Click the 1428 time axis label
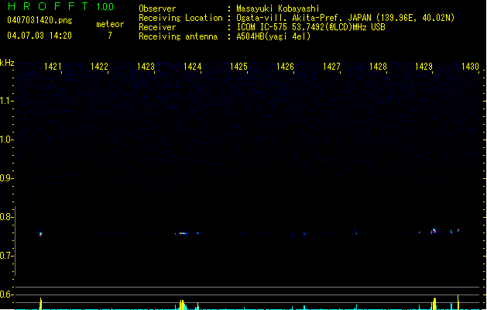 click(378, 67)
